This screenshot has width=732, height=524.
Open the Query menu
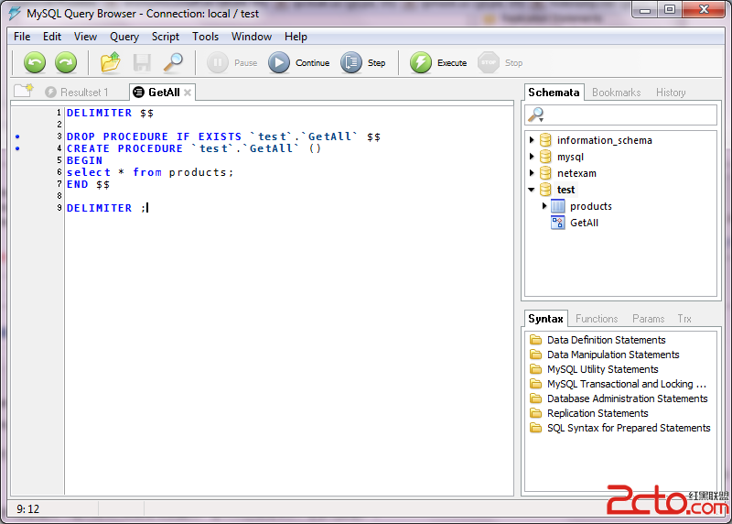[x=124, y=37]
